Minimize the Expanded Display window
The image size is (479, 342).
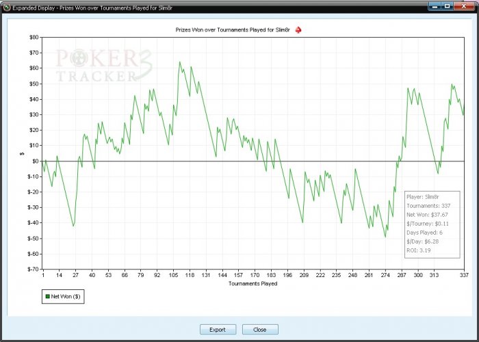pyautogui.click(x=435, y=5)
